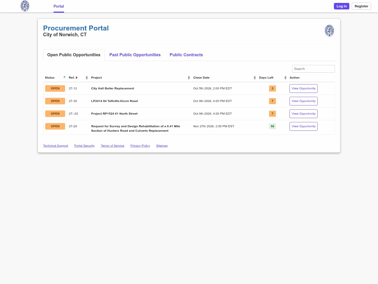Screen dimensions: 378x284
Task: Click the OPEN status badge for ref 27-29
Action: (55, 126)
